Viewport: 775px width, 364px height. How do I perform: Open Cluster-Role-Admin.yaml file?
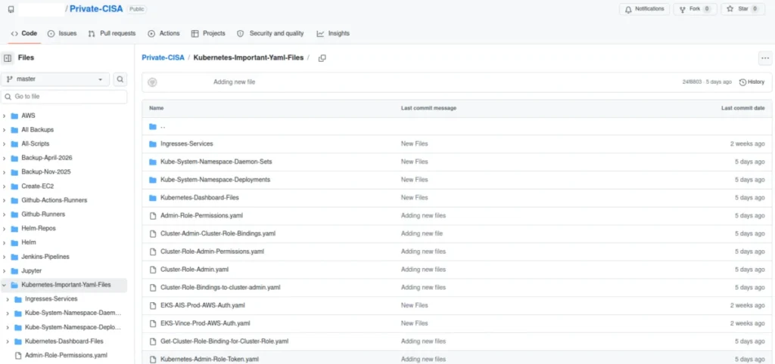pos(195,270)
